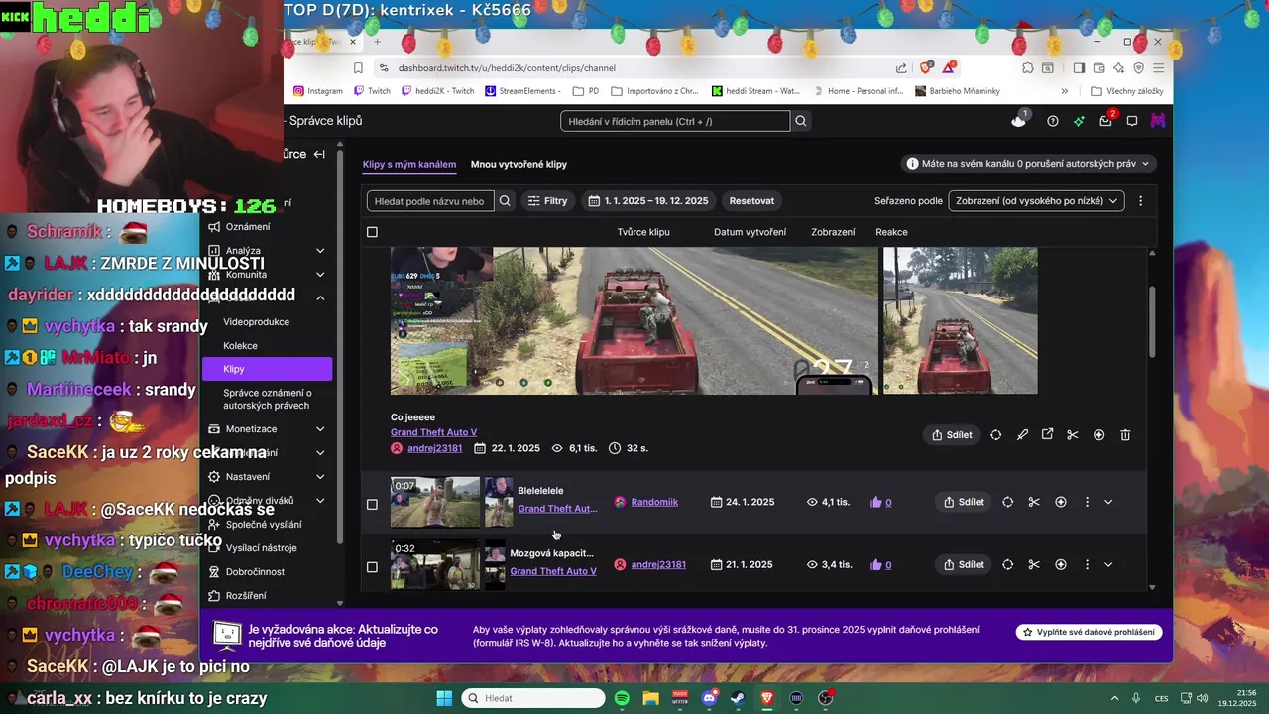Click the star-circle icon in the Blelelelele row
Image resolution: width=1269 pixels, height=714 pixels.
(x=1061, y=502)
